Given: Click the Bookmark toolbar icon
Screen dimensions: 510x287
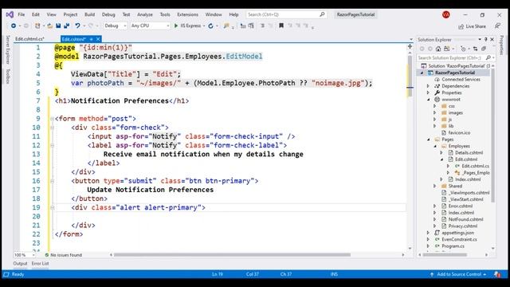Looking at the screenshot, I should pos(281,26).
